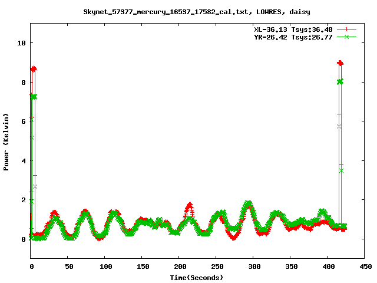This screenshot has height=283, width=377.
Task: Click the y-axis tick label 6
Action: [x=24, y=121]
